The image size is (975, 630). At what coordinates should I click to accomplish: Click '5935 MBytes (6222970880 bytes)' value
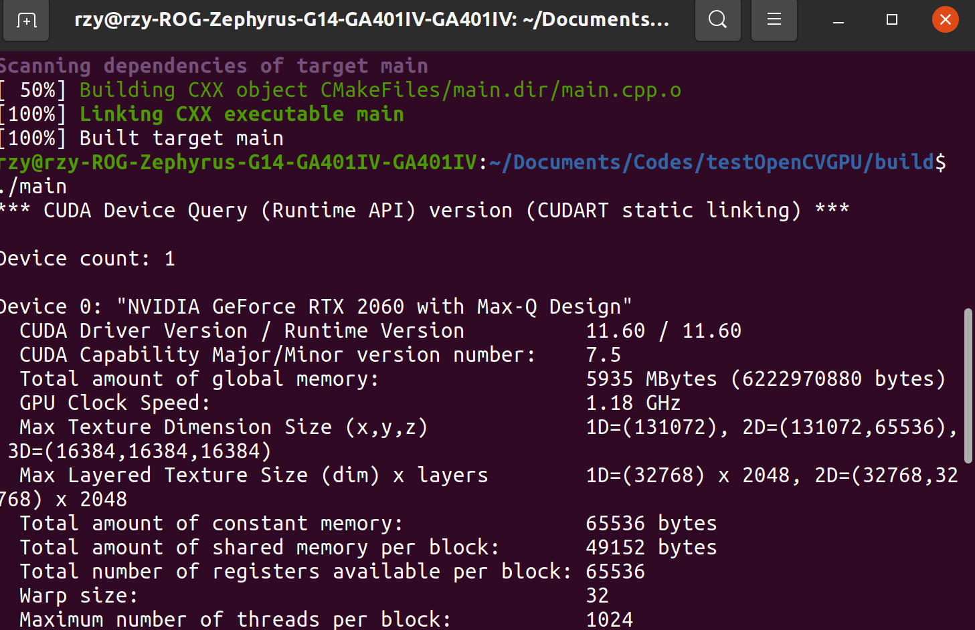tap(766, 379)
